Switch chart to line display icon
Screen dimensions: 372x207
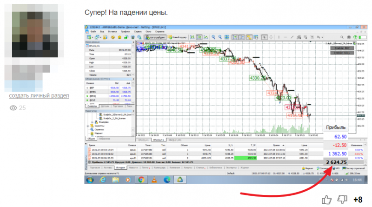point(206,37)
